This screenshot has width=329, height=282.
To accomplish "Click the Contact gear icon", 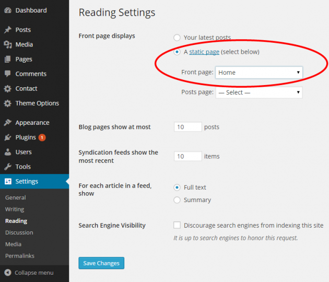I will pos(8,89).
